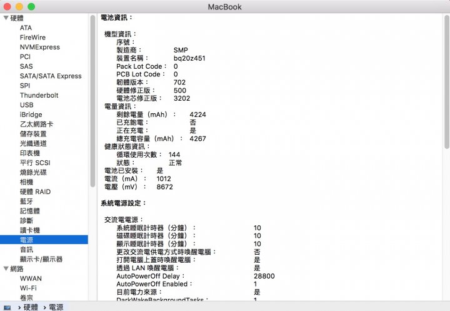Select 相機 camera entry
Screen dimensions: 450x311
[27, 182]
